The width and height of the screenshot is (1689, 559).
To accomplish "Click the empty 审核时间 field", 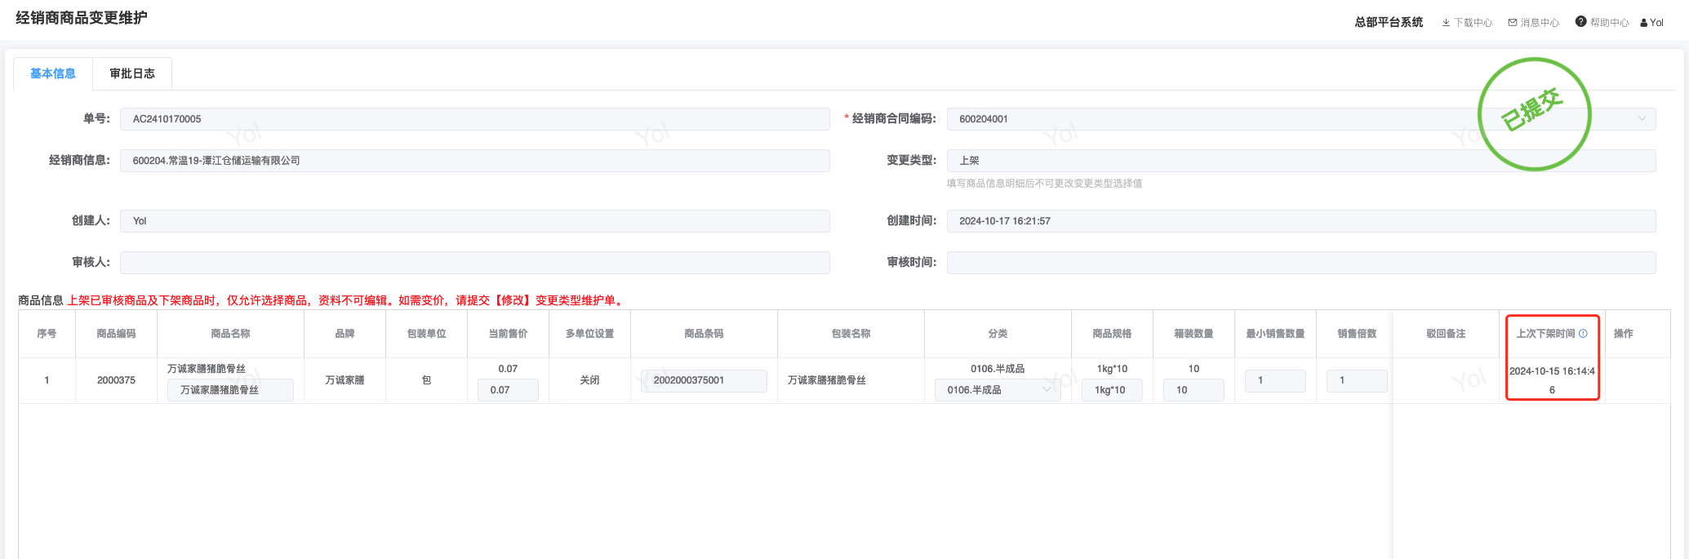I will tap(1301, 263).
